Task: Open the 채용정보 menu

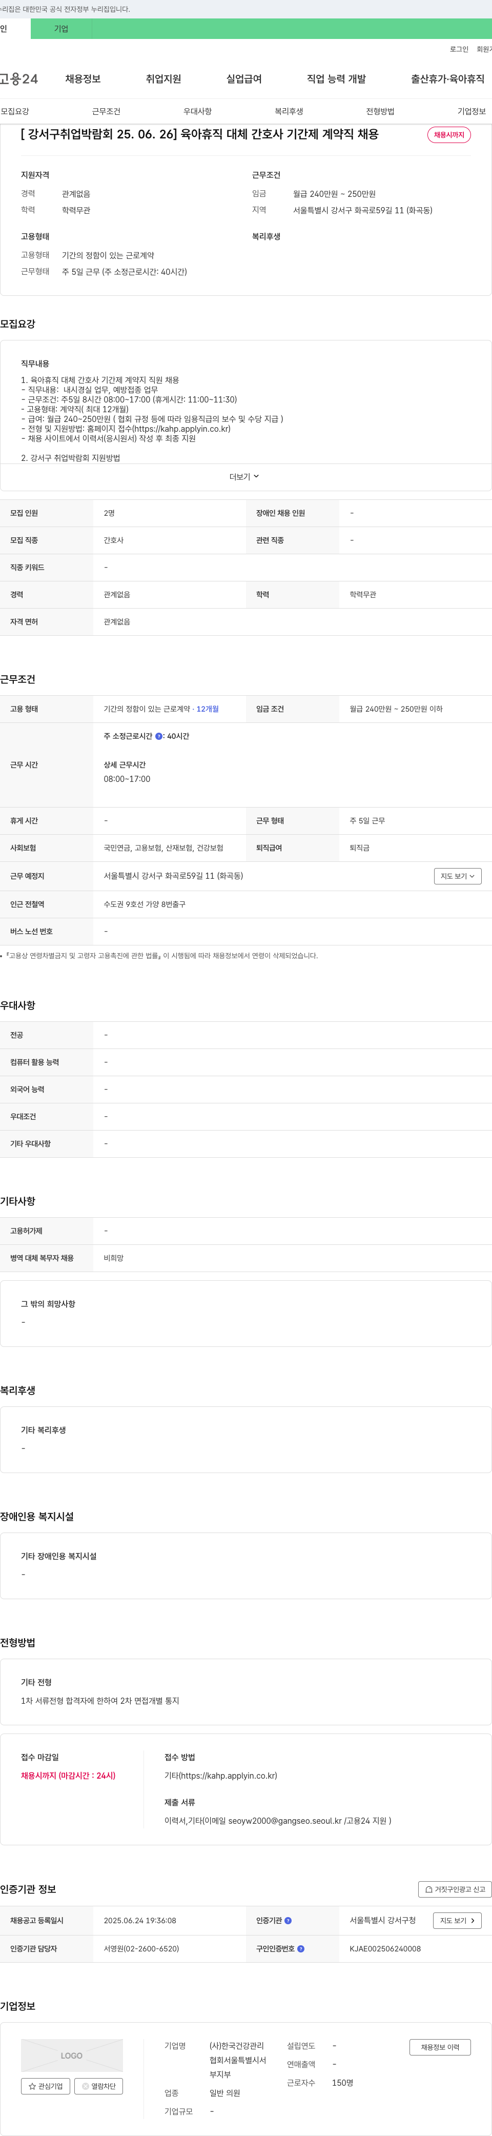Action: [x=83, y=79]
